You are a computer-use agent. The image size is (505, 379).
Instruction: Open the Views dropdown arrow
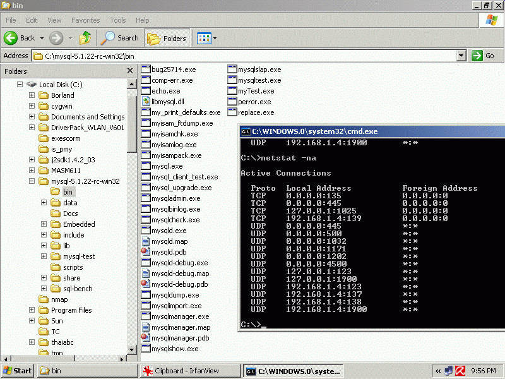click(215, 39)
